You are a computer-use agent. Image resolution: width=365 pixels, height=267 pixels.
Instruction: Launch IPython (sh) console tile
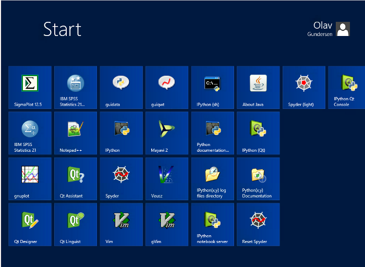(x=213, y=87)
